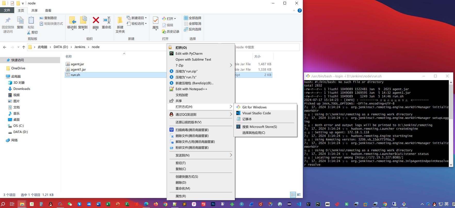The width and height of the screenshot is (455, 208).
Task: Click Jenkins in the address bar path
Action: [80, 47]
